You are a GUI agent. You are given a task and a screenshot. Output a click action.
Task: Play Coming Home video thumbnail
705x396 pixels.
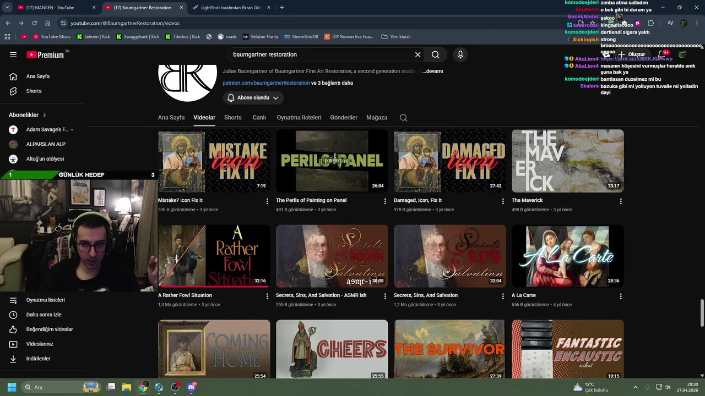[x=214, y=349]
